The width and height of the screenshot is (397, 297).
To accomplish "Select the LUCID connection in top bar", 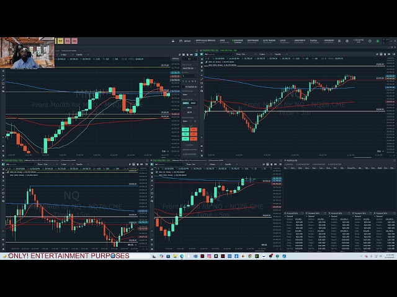I will pyautogui.click(x=283, y=41).
